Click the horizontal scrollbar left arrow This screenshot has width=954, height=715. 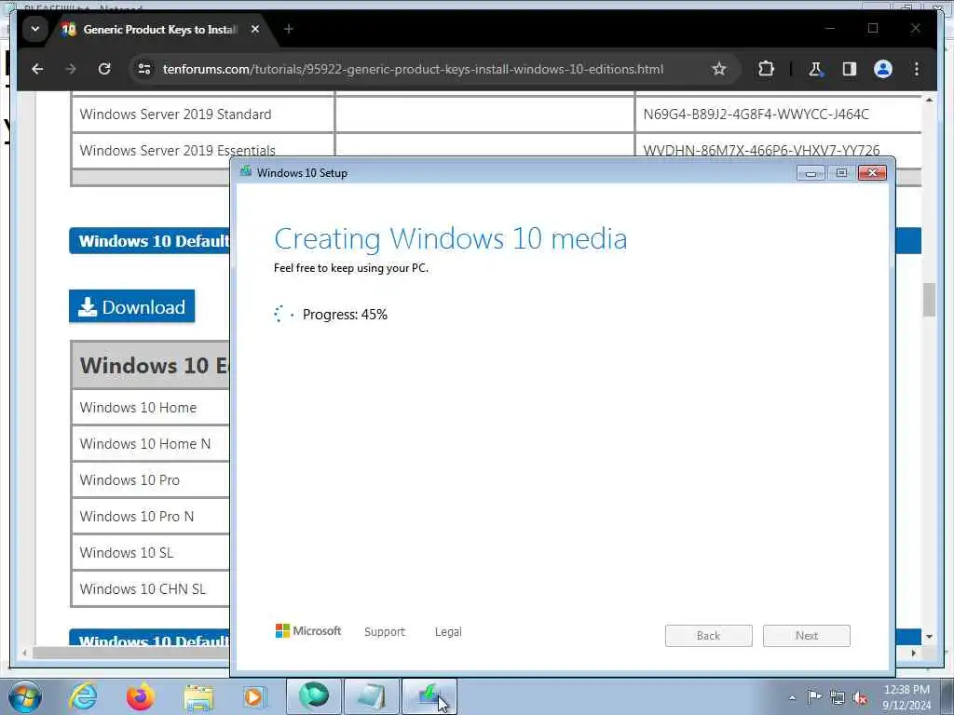[x=24, y=653]
